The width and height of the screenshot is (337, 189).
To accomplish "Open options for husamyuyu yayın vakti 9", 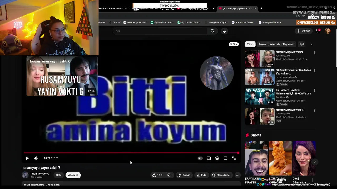I will pyautogui.click(x=314, y=52).
